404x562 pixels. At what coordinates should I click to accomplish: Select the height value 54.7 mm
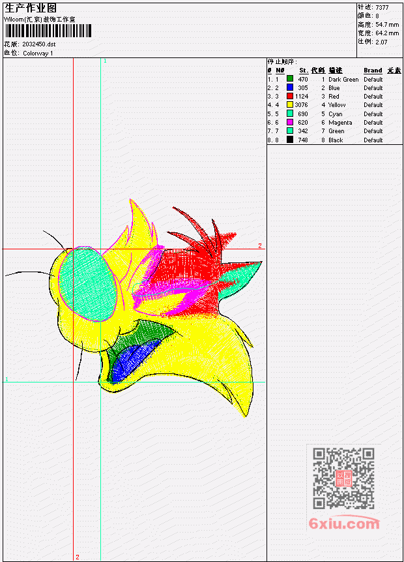[387, 24]
